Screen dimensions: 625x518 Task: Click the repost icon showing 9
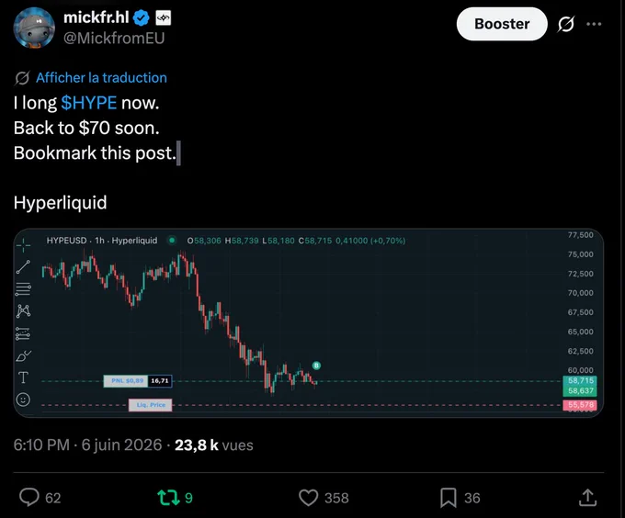(x=168, y=498)
